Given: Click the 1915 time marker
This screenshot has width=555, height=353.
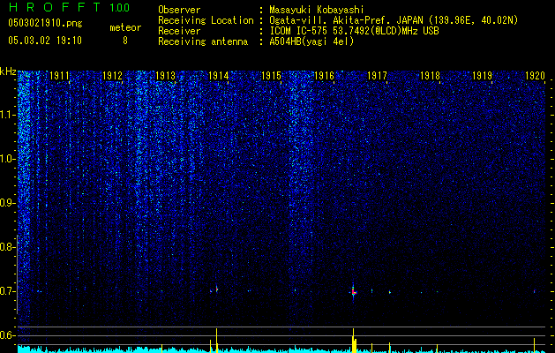Looking at the screenshot, I should pos(271,76).
